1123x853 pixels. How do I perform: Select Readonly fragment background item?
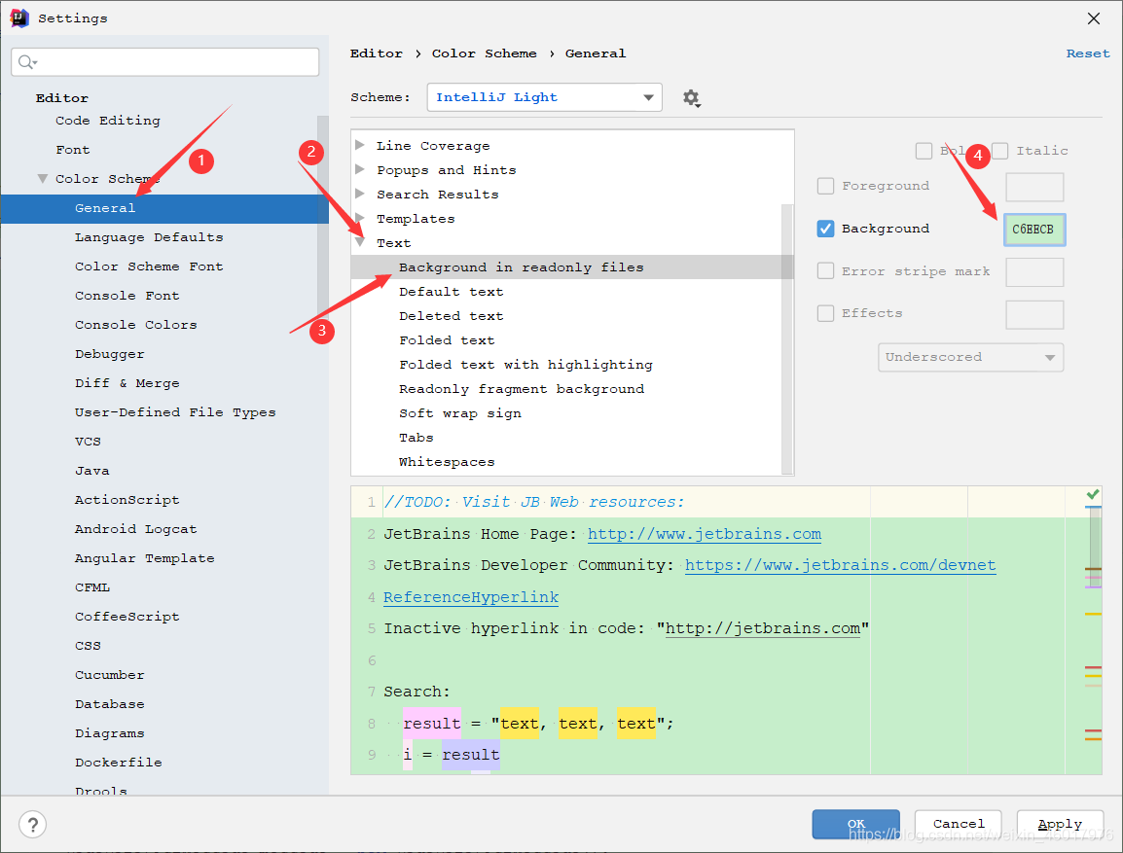pyautogui.click(x=522, y=389)
